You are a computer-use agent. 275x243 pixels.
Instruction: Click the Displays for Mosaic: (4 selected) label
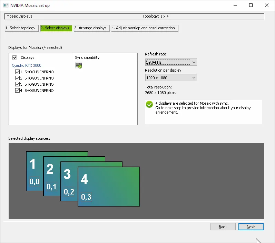(35, 47)
